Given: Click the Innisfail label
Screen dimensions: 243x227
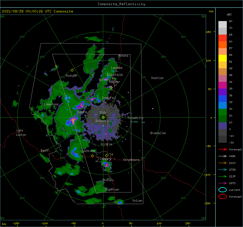Looking at the screenshot, I should [x=109, y=98].
